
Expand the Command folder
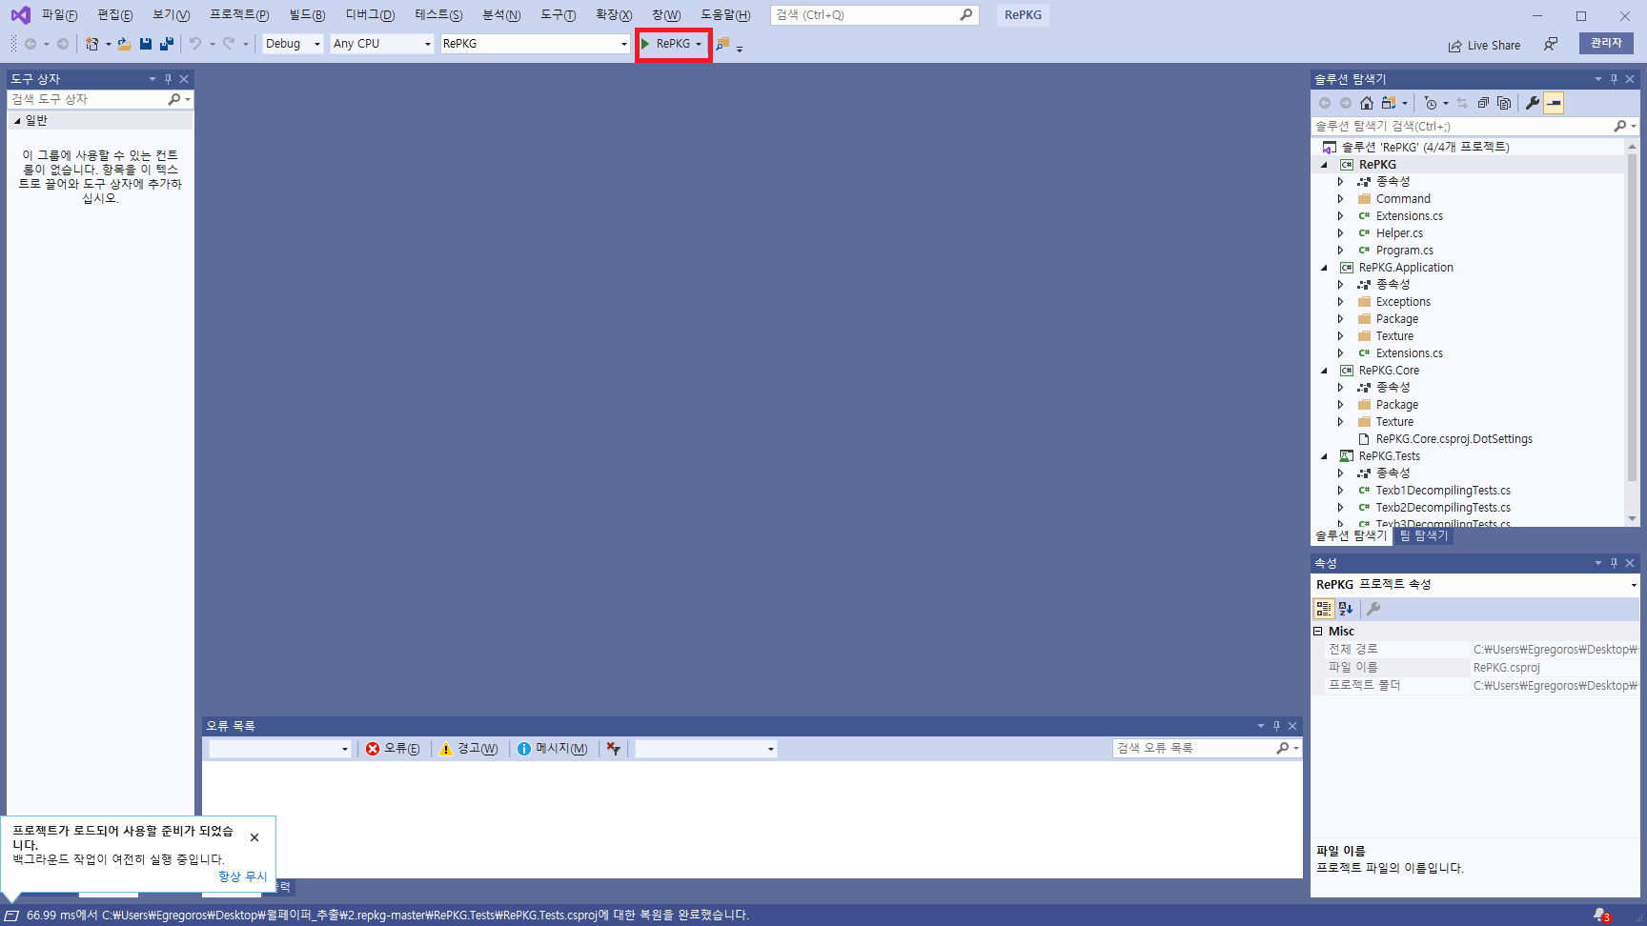tap(1340, 199)
